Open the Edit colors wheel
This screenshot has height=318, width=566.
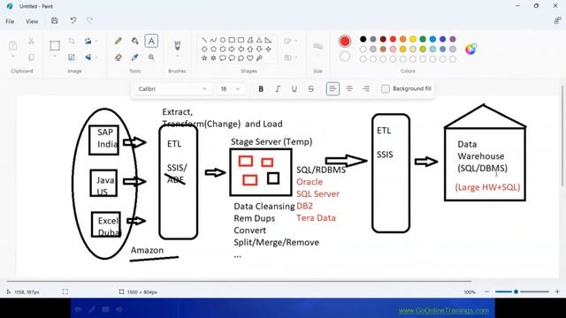click(x=470, y=49)
